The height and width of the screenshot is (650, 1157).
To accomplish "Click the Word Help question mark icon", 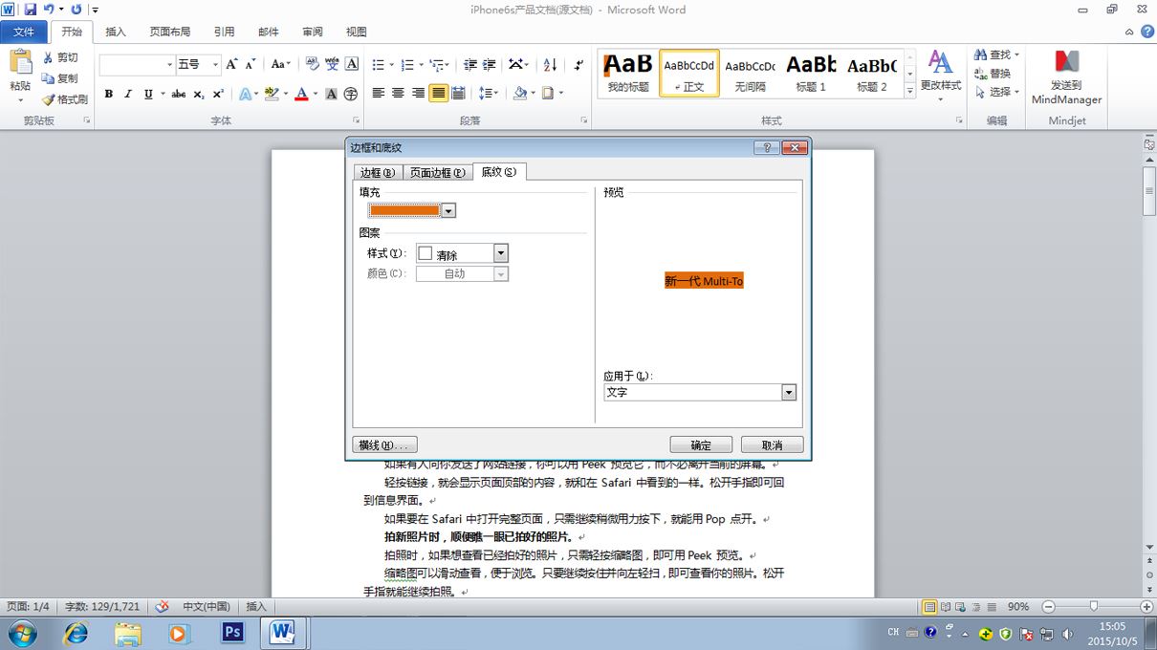I will click(x=1146, y=32).
